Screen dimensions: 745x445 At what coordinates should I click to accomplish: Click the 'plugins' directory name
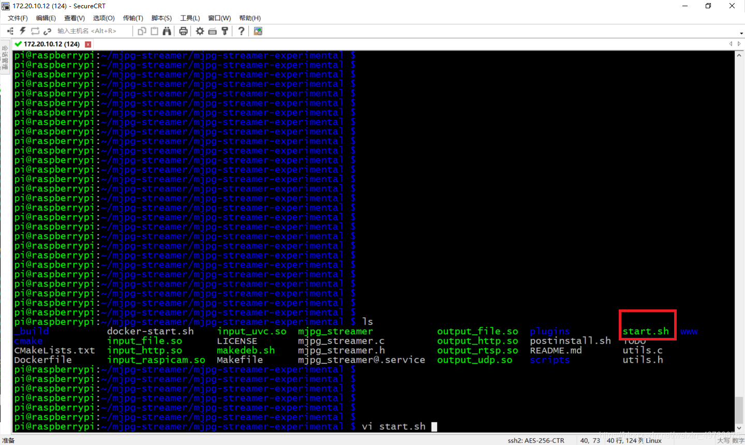pos(550,331)
